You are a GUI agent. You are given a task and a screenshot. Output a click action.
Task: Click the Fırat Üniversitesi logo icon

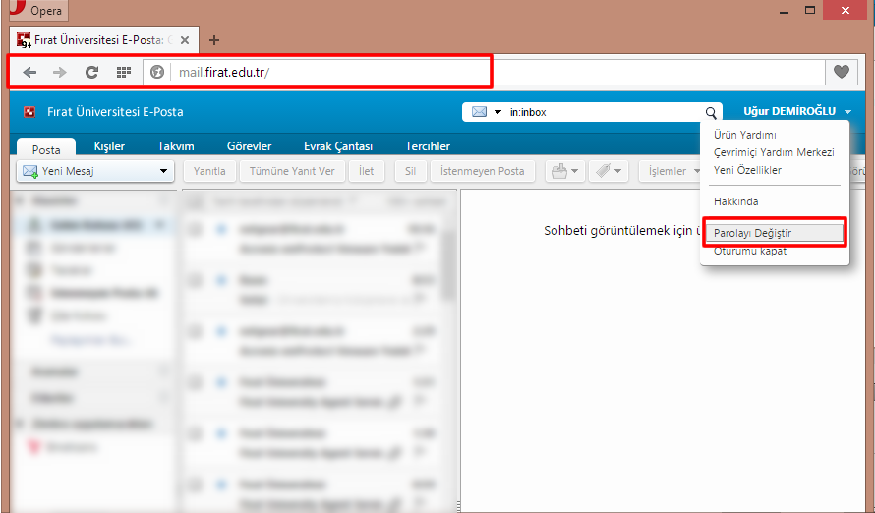point(29,112)
